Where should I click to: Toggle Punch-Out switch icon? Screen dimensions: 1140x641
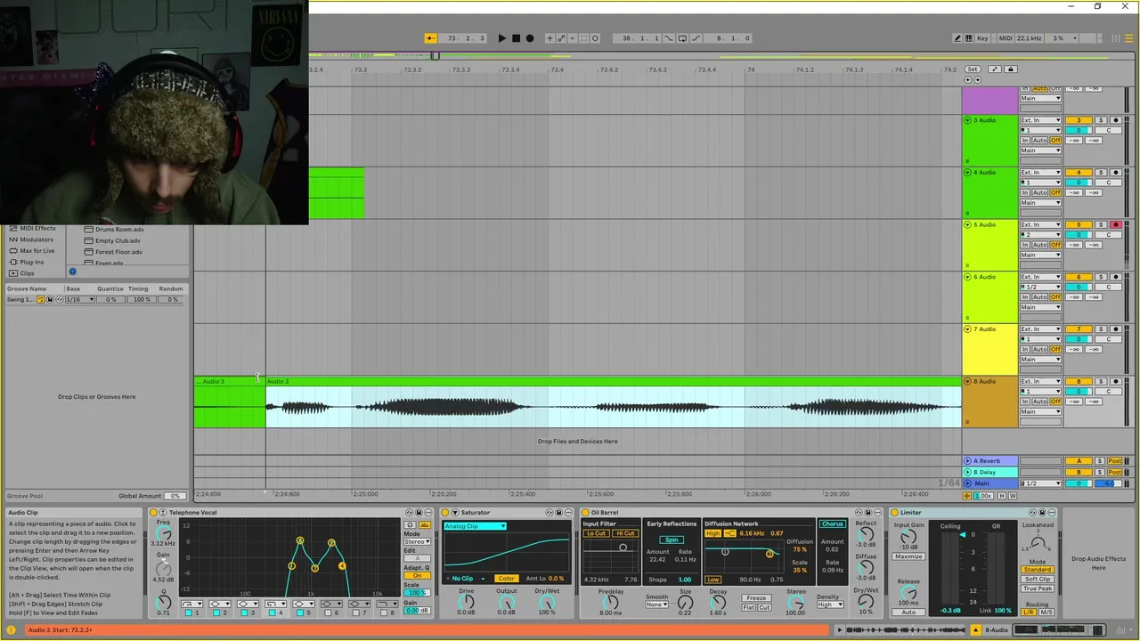(x=696, y=38)
